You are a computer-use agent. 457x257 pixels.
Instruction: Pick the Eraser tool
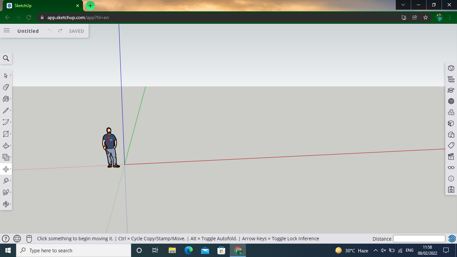(6, 87)
